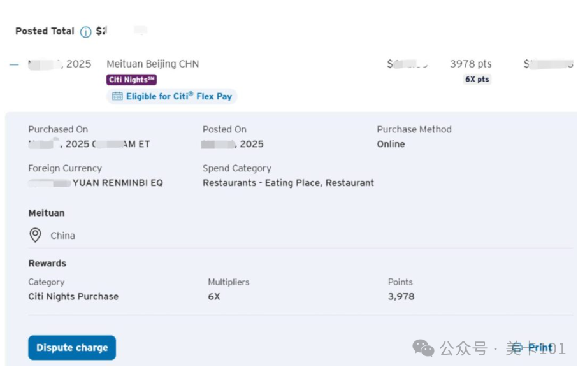Click the Meituan heading in details panel
Screen dimensions: 585x372
point(47,213)
